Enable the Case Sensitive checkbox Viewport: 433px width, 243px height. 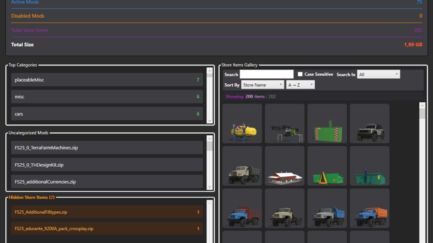point(300,74)
